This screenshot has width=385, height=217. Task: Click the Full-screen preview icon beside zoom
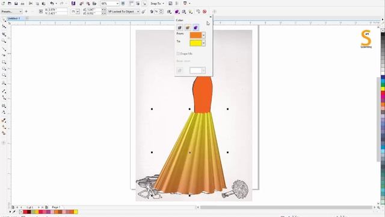(123, 4)
